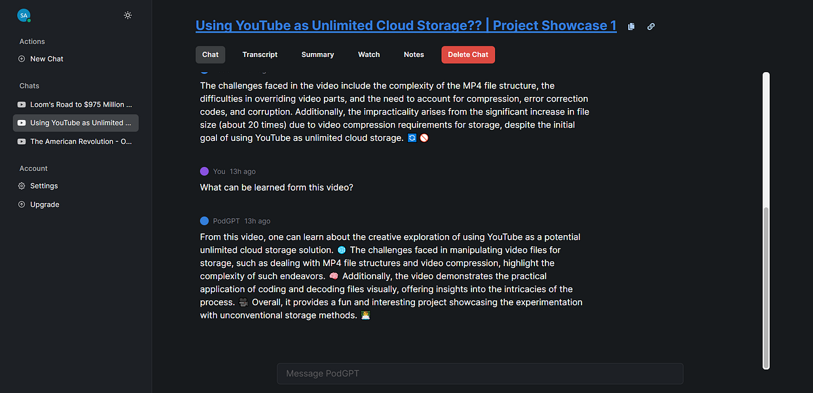Click YouTube icon for Using YouTube as Unlimited chat

tap(22, 123)
